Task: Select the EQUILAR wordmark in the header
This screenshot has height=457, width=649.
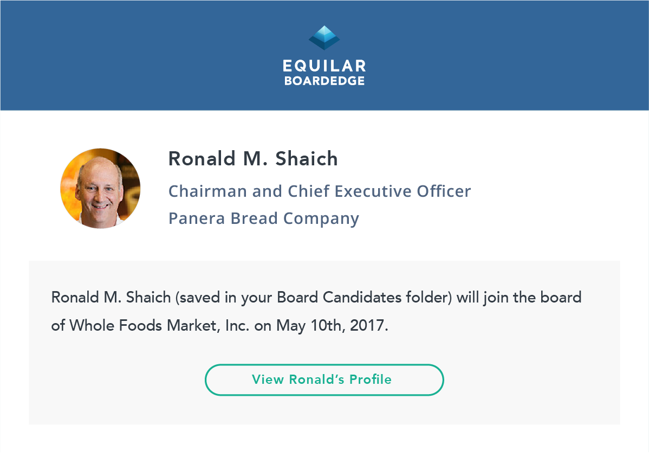Action: pyautogui.click(x=325, y=66)
